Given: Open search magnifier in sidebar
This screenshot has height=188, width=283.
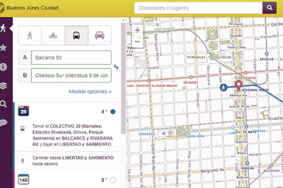Looking at the screenshot, I should coord(3,104).
